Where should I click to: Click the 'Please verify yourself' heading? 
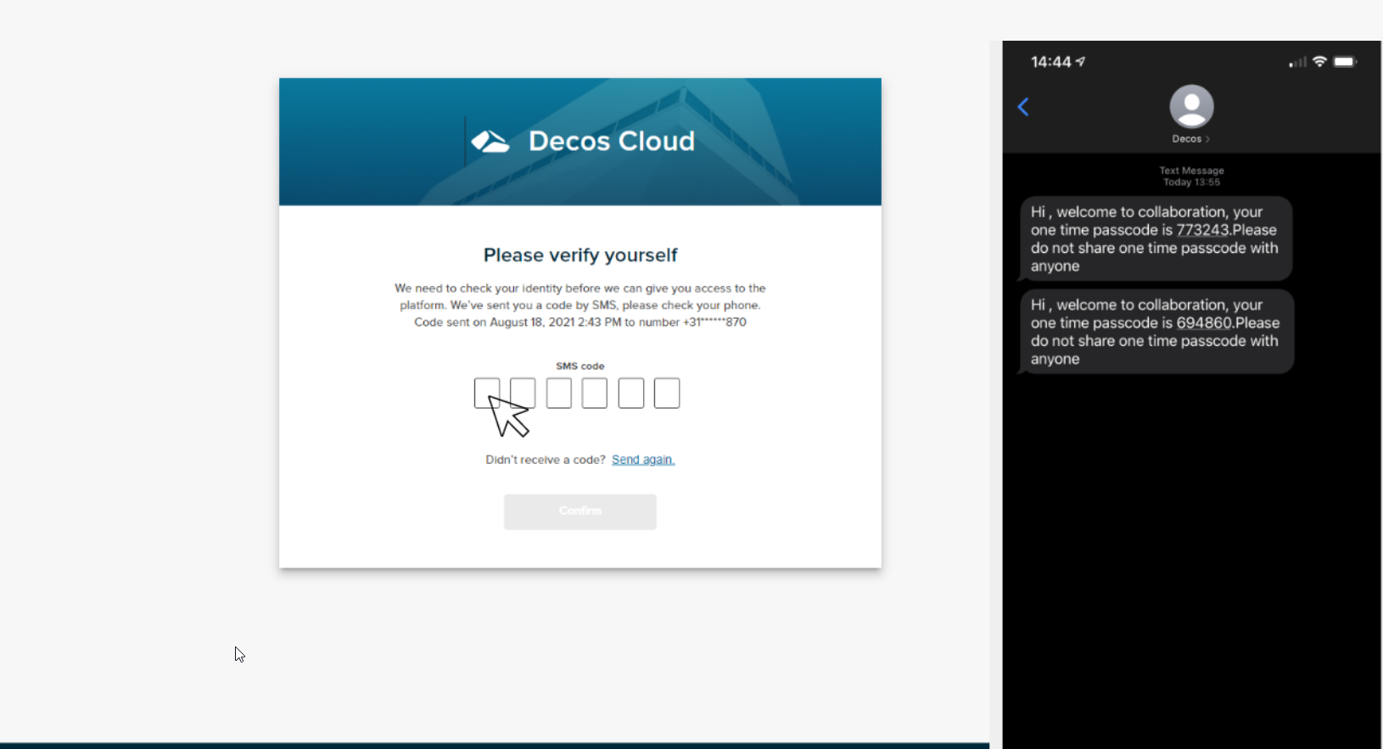point(580,255)
